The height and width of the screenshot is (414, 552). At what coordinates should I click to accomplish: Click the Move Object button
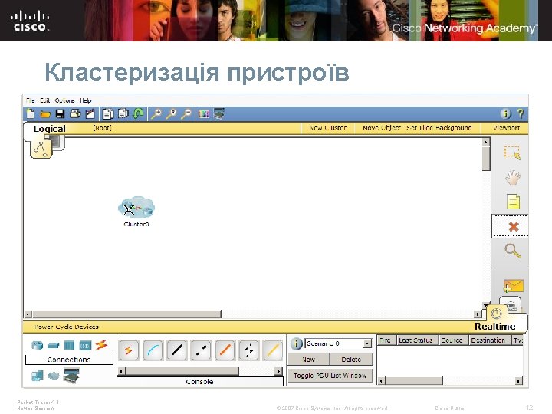(382, 128)
